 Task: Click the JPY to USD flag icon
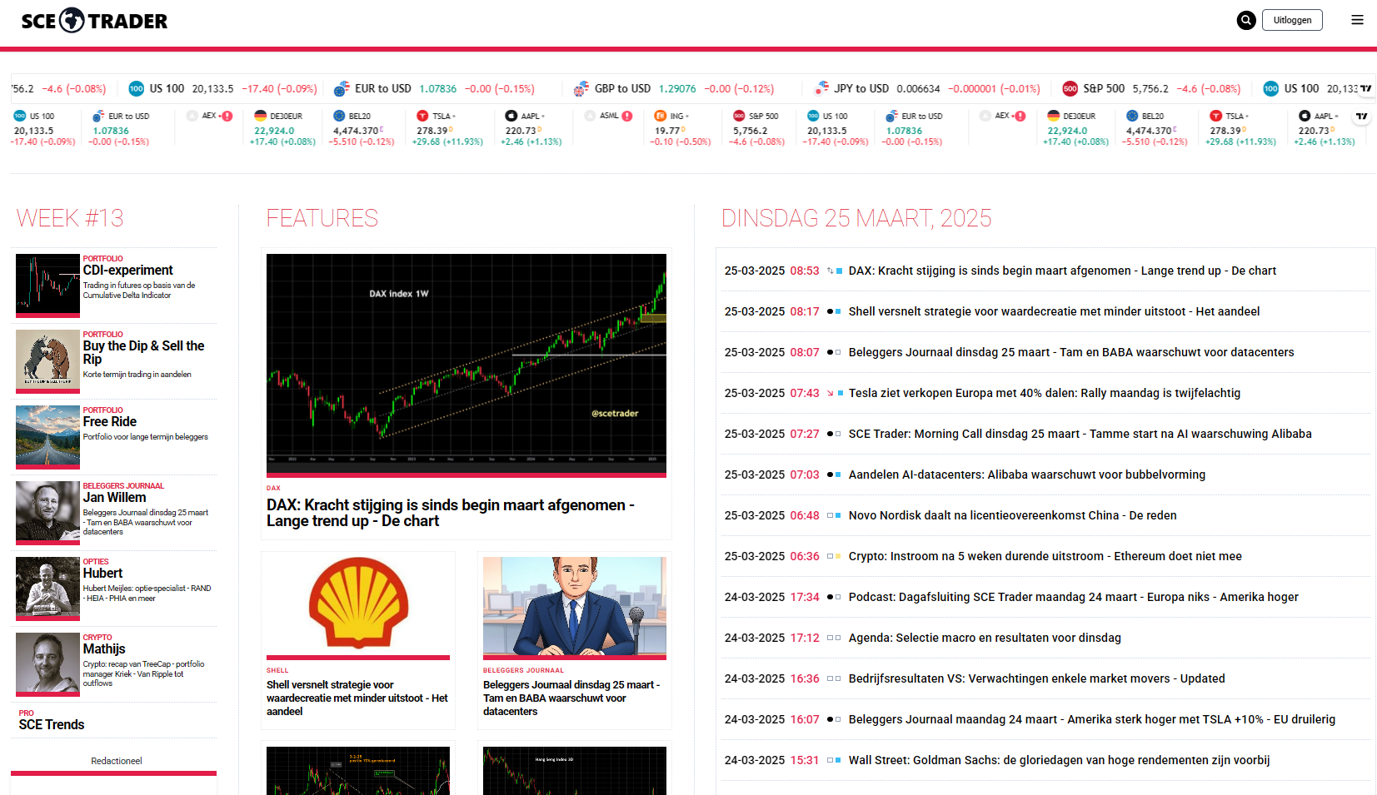[x=821, y=88]
